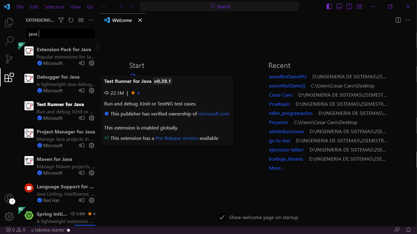
Task: Open notifications bell in status bar
Action: (x=408, y=230)
